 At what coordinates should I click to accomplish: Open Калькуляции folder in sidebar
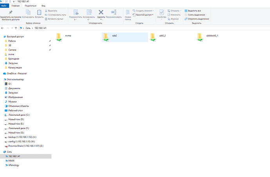pos(15,68)
